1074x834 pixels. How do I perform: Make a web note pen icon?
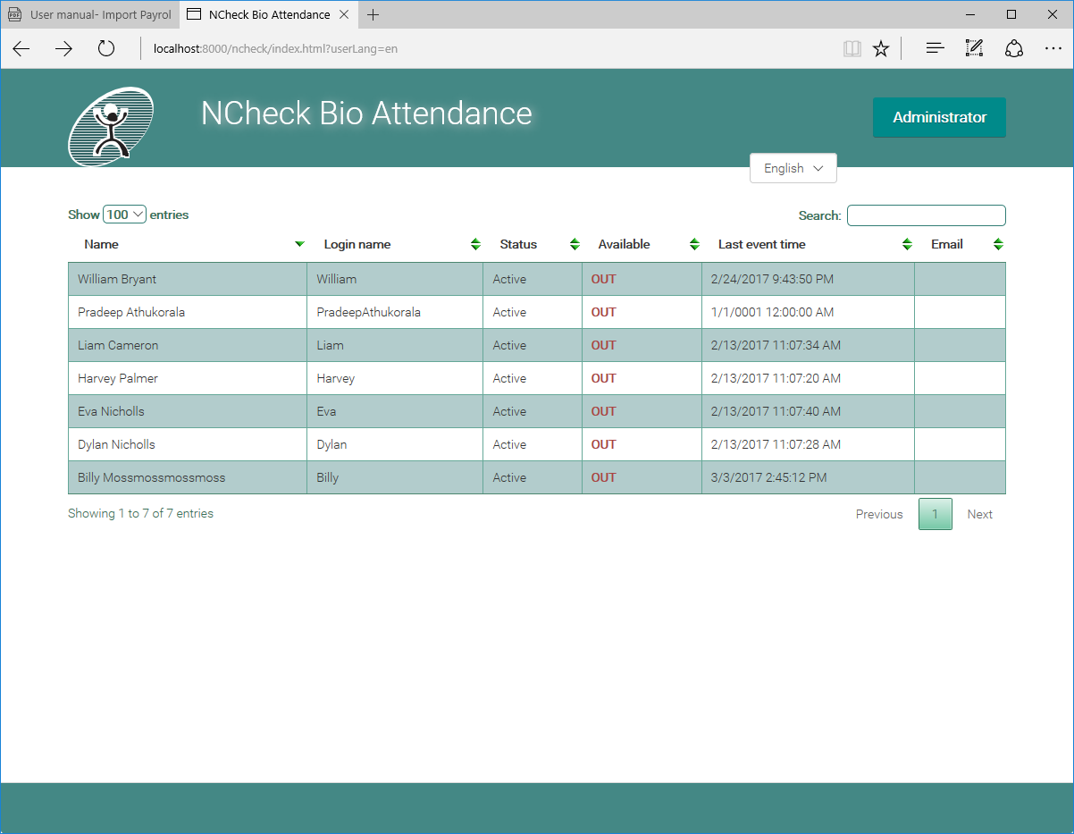tap(974, 49)
